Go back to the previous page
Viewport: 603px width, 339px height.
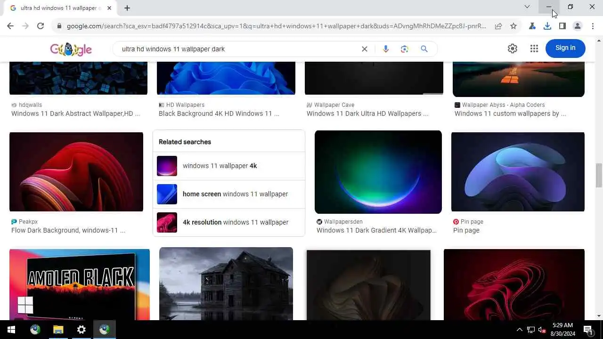[x=10, y=26]
